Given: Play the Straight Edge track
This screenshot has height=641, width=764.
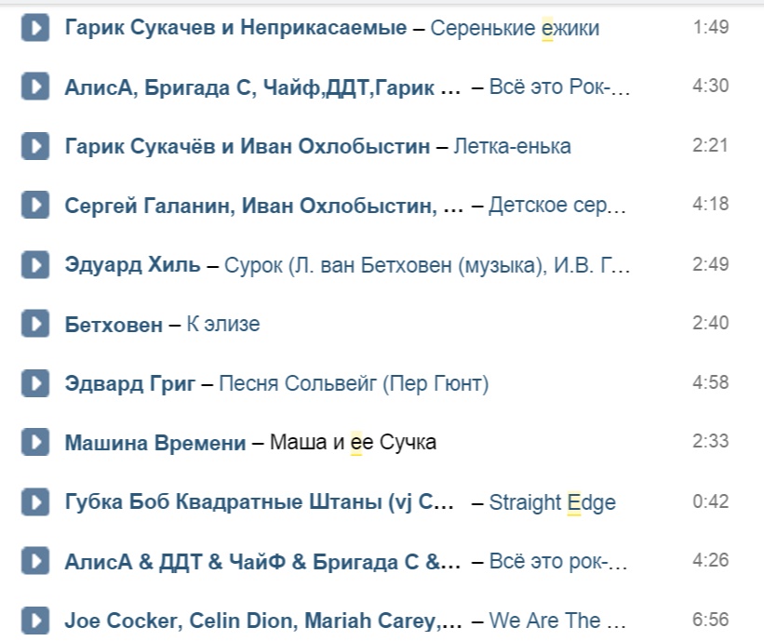Looking at the screenshot, I should click(x=35, y=502).
